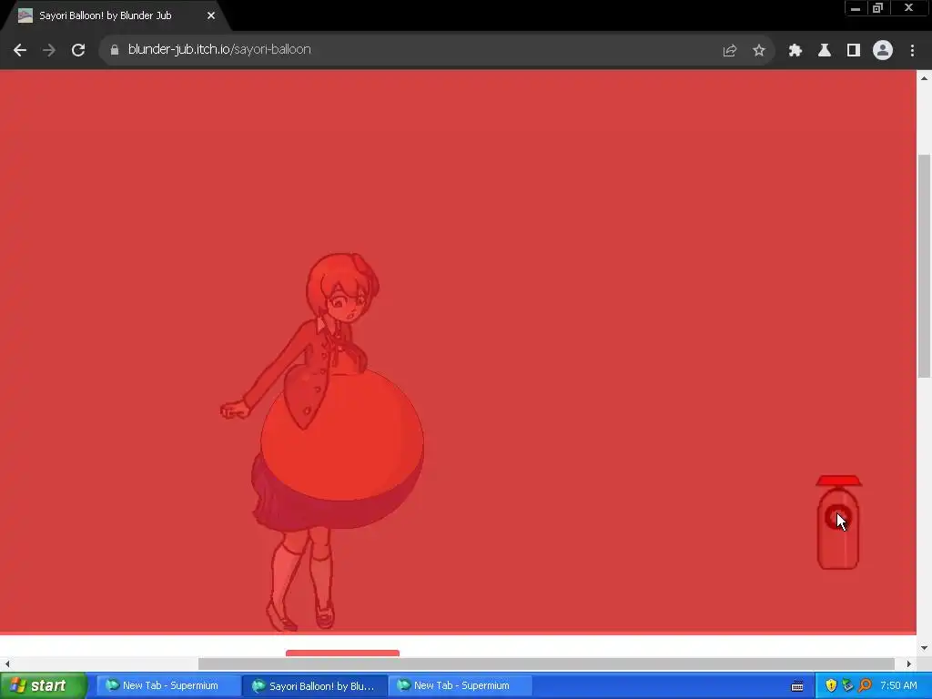Go back with the browser back arrow
Image resolution: width=932 pixels, height=699 pixels.
pyautogui.click(x=20, y=50)
